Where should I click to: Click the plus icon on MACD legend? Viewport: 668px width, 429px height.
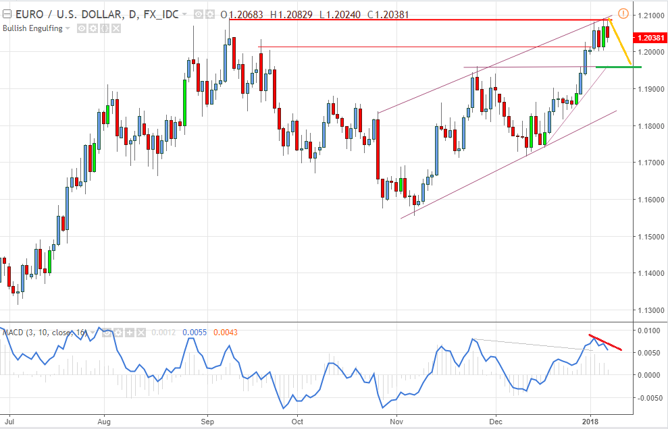click(x=130, y=333)
